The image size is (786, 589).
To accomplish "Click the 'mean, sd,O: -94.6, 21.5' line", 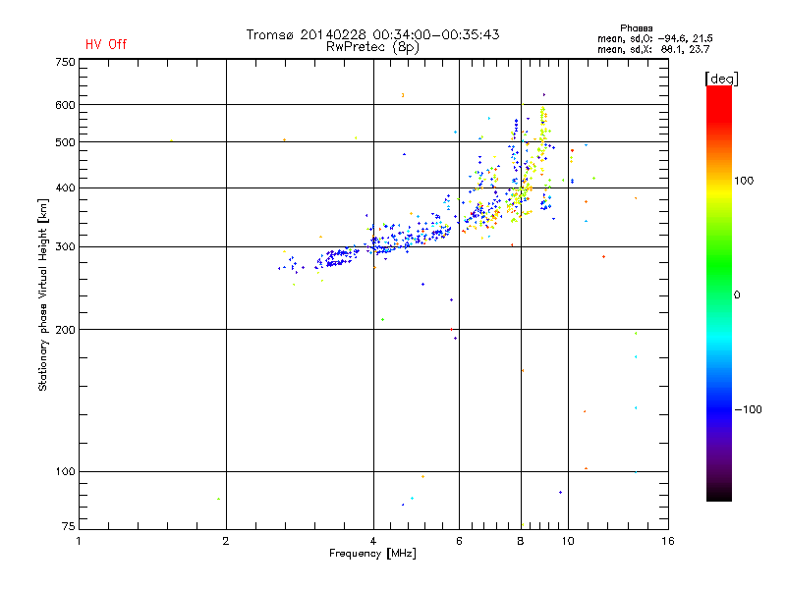I will [x=654, y=38].
